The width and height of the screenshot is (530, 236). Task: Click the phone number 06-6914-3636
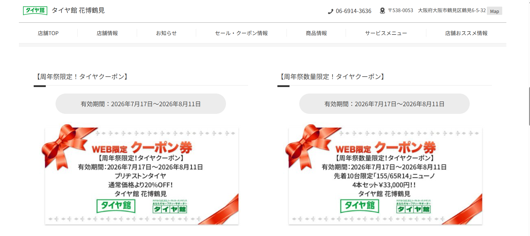354,11
